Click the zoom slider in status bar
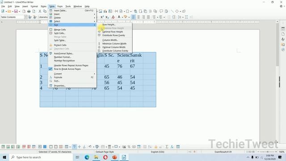Image resolution: width=286 pixels, height=161 pixels. pos(267,152)
